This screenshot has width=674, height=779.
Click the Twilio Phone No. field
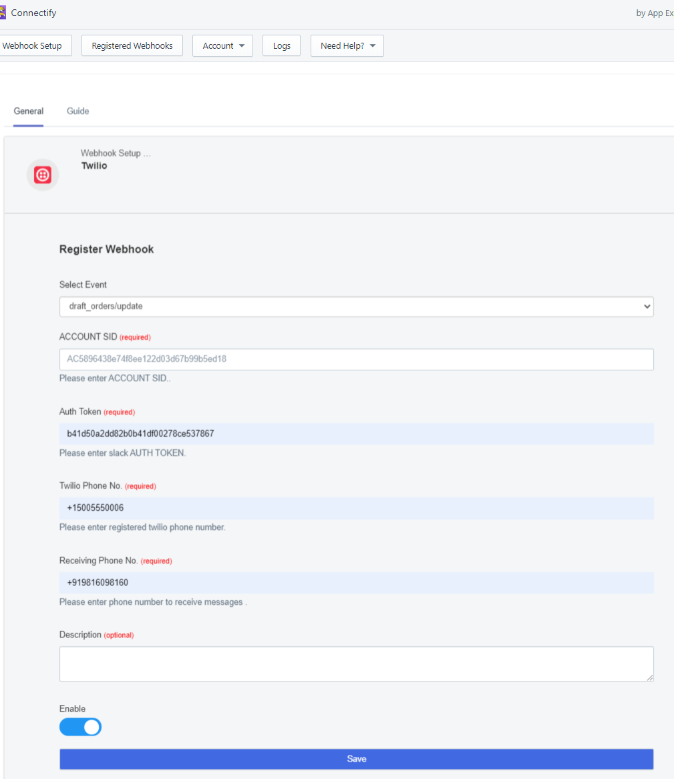[x=357, y=508]
